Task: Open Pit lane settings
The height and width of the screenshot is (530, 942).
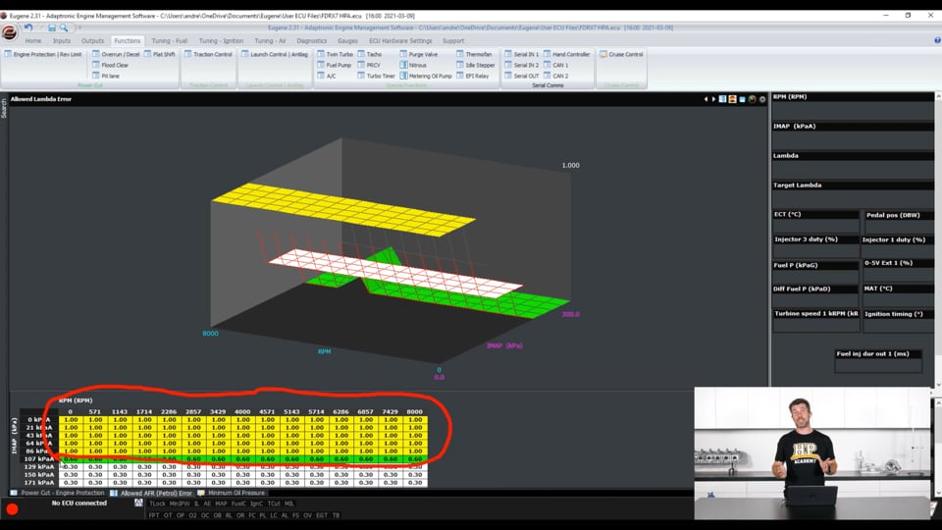Action: click(x=106, y=76)
